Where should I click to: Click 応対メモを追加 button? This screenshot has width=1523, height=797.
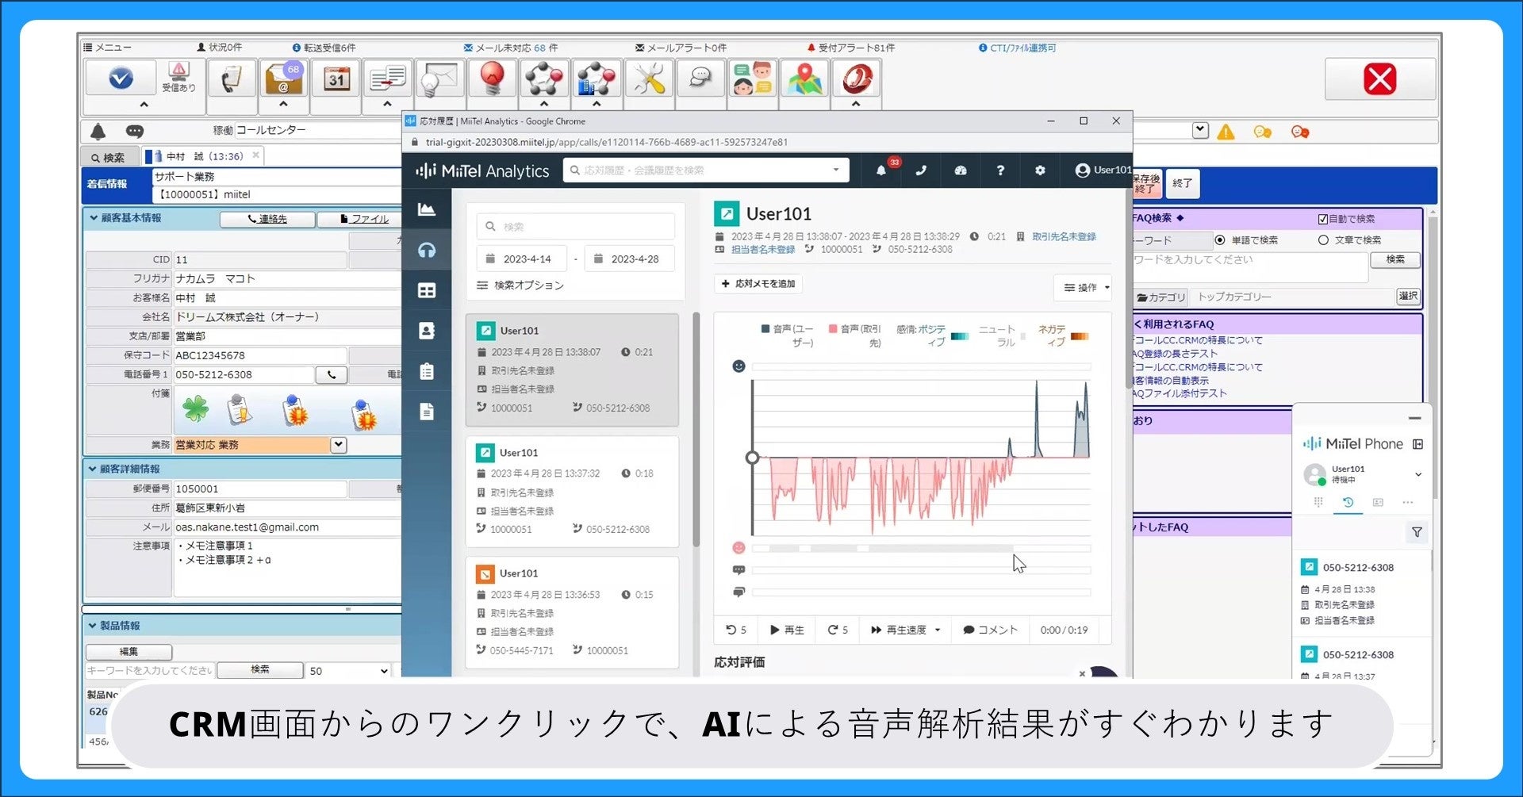[758, 284]
